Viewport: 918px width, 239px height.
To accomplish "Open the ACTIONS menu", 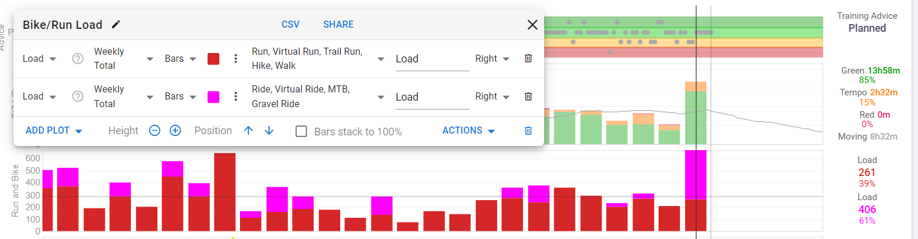I will (468, 131).
